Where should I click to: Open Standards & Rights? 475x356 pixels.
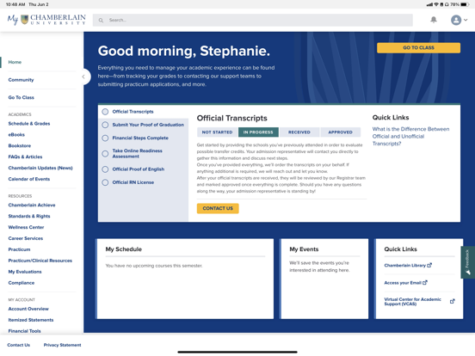pos(29,216)
